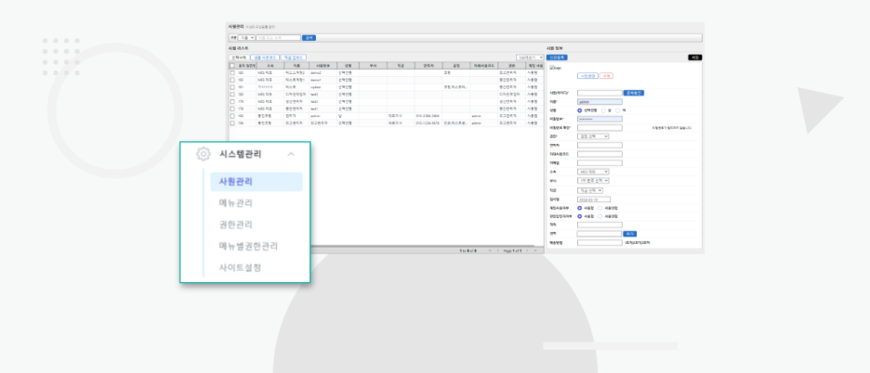
Task: Open the 메뉴별권한관리 menu item
Action: [x=248, y=246]
